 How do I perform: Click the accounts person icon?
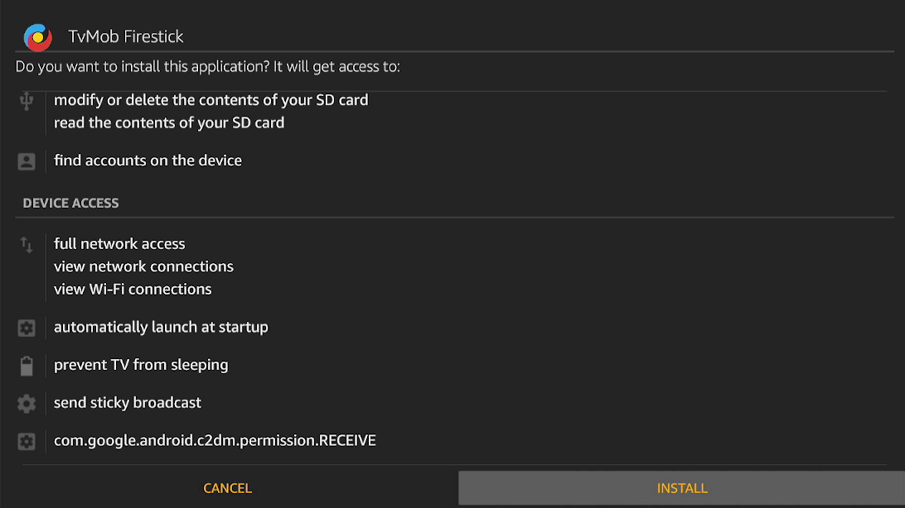pyautogui.click(x=27, y=161)
